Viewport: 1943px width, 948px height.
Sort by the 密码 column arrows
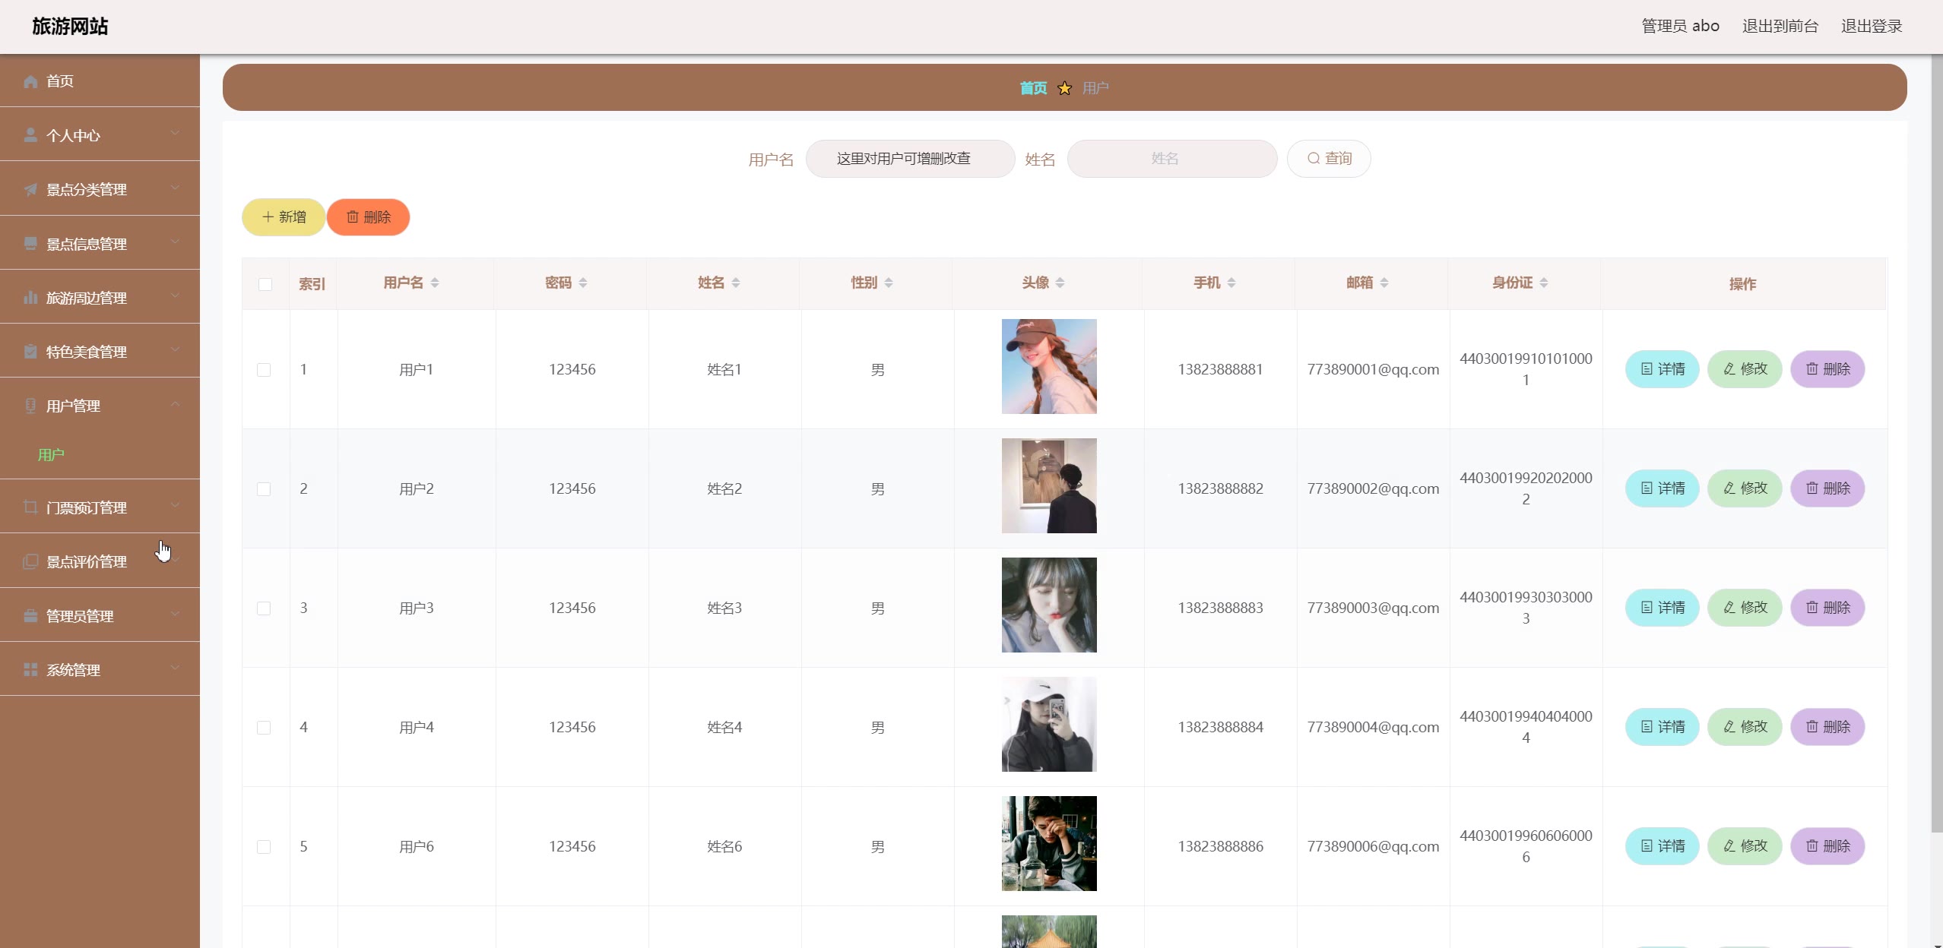(x=583, y=283)
